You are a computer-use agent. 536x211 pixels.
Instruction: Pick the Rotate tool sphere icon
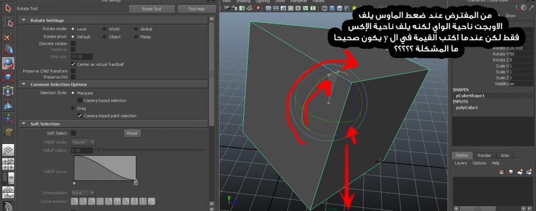(x=8, y=63)
